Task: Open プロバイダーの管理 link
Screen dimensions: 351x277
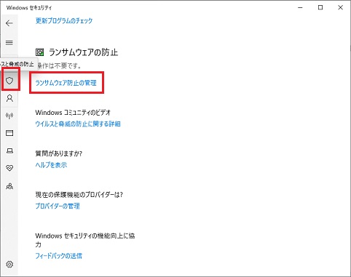Action: pyautogui.click(x=58, y=206)
